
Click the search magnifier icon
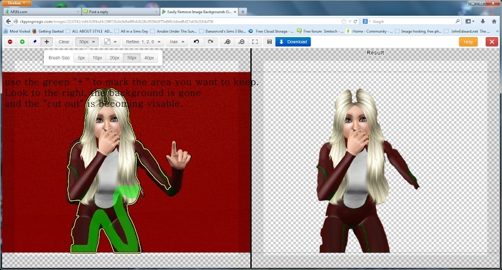click(x=457, y=21)
